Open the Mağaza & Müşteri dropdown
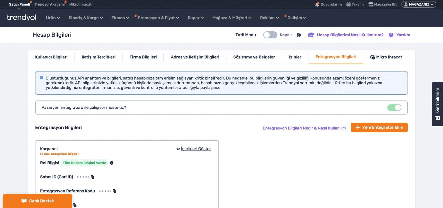The image size is (443, 208). pyautogui.click(x=232, y=18)
